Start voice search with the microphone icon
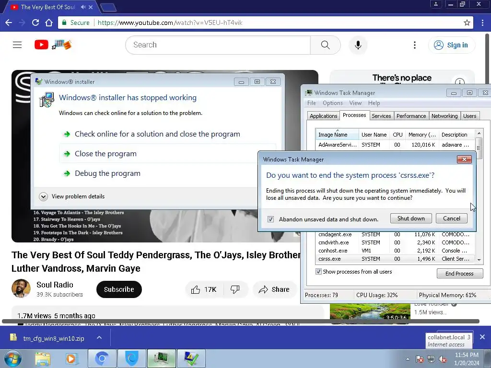 point(358,45)
